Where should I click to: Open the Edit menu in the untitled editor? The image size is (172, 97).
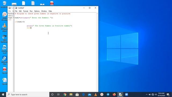tap(20, 11)
